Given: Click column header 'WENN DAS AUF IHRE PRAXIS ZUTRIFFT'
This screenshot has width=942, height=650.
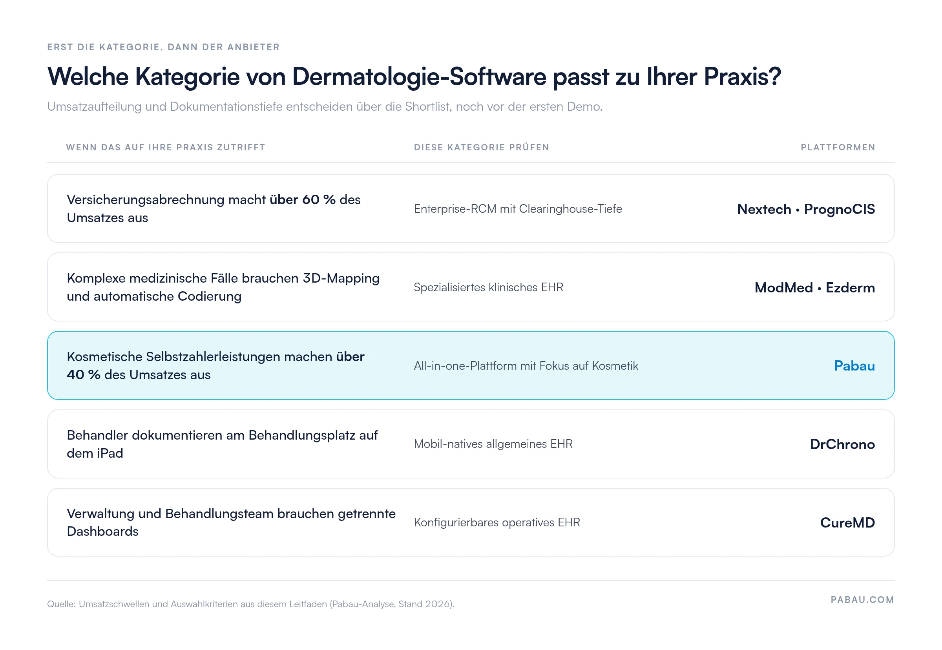Looking at the screenshot, I should tap(165, 148).
